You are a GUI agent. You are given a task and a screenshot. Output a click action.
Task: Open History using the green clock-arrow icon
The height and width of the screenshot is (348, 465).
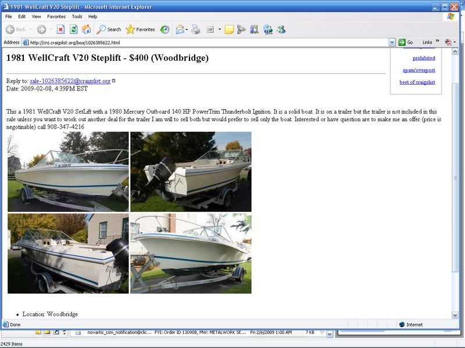164,30
